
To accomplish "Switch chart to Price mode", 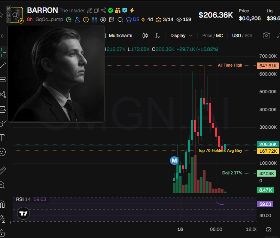I will [x=207, y=36].
